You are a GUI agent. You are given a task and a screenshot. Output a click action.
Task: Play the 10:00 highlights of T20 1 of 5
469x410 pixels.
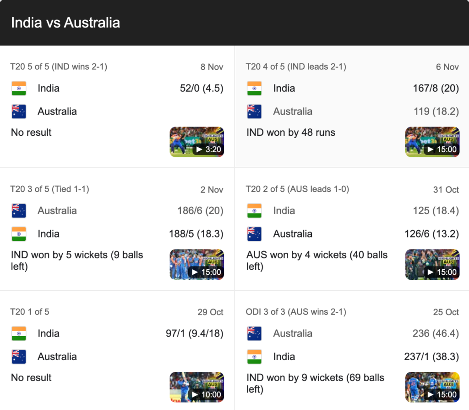coord(196,387)
